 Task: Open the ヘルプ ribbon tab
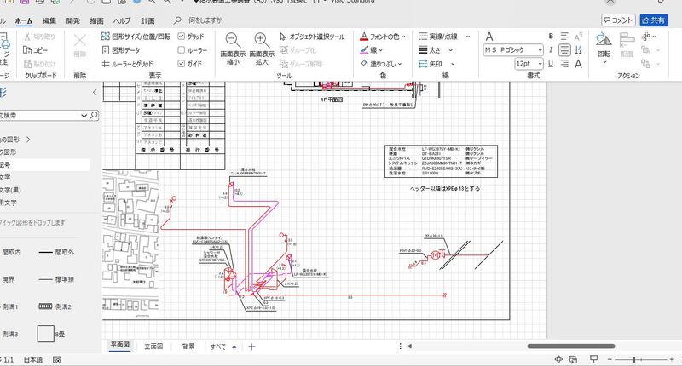[x=122, y=20]
